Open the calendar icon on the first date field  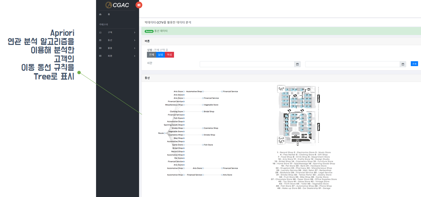pyautogui.click(x=297, y=64)
